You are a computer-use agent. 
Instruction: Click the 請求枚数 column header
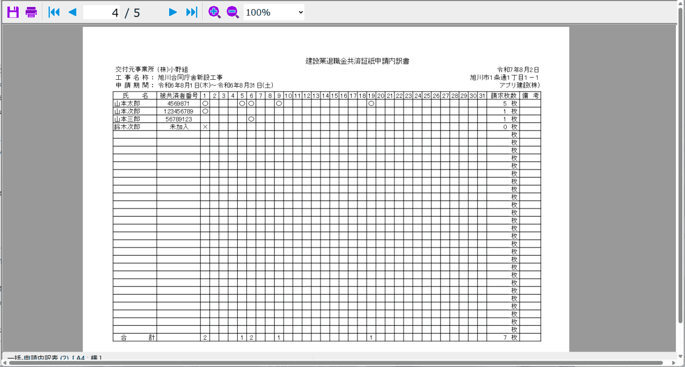pyautogui.click(x=504, y=96)
